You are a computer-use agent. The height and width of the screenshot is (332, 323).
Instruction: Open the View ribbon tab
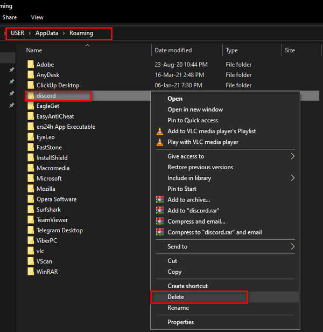pyautogui.click(x=37, y=17)
